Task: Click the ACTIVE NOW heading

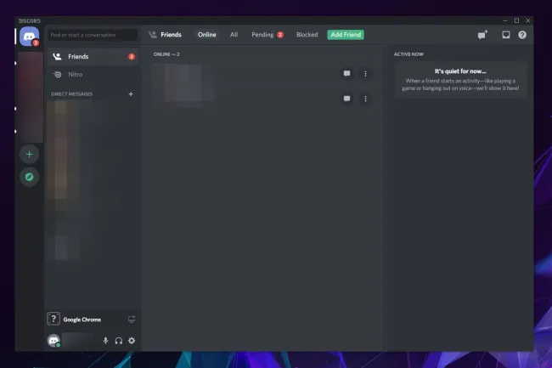Action: pos(408,54)
